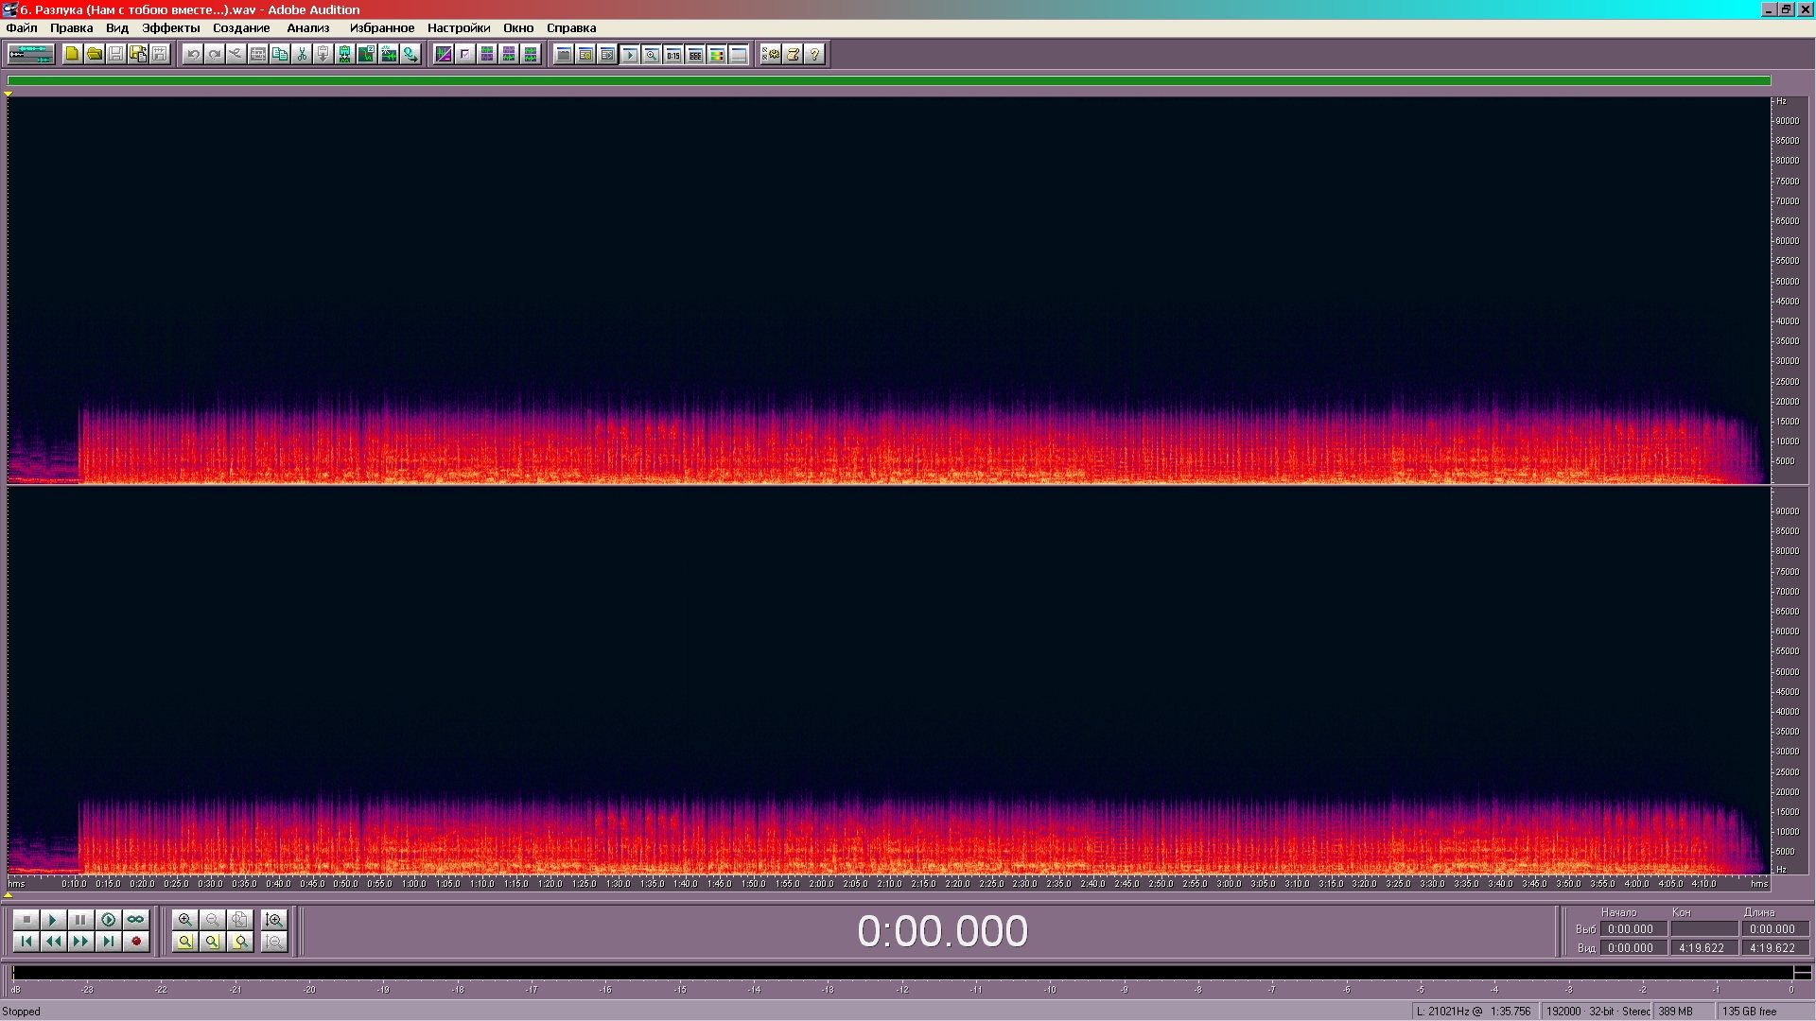The height and width of the screenshot is (1021, 1816).
Task: Zoom out full with the page magnifier icon
Action: 240,920
